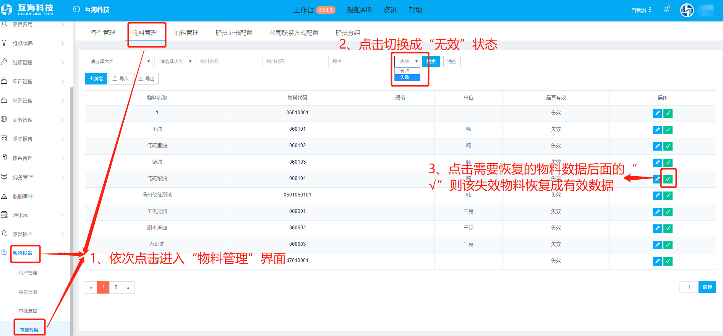
Task: Click edit pencil icon for row 06010001
Action: 657,113
